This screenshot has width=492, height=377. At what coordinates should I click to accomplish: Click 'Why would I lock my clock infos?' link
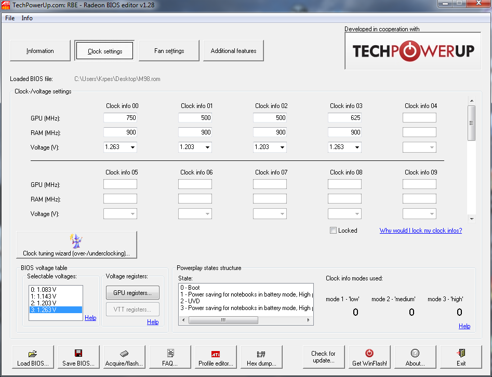420,231
